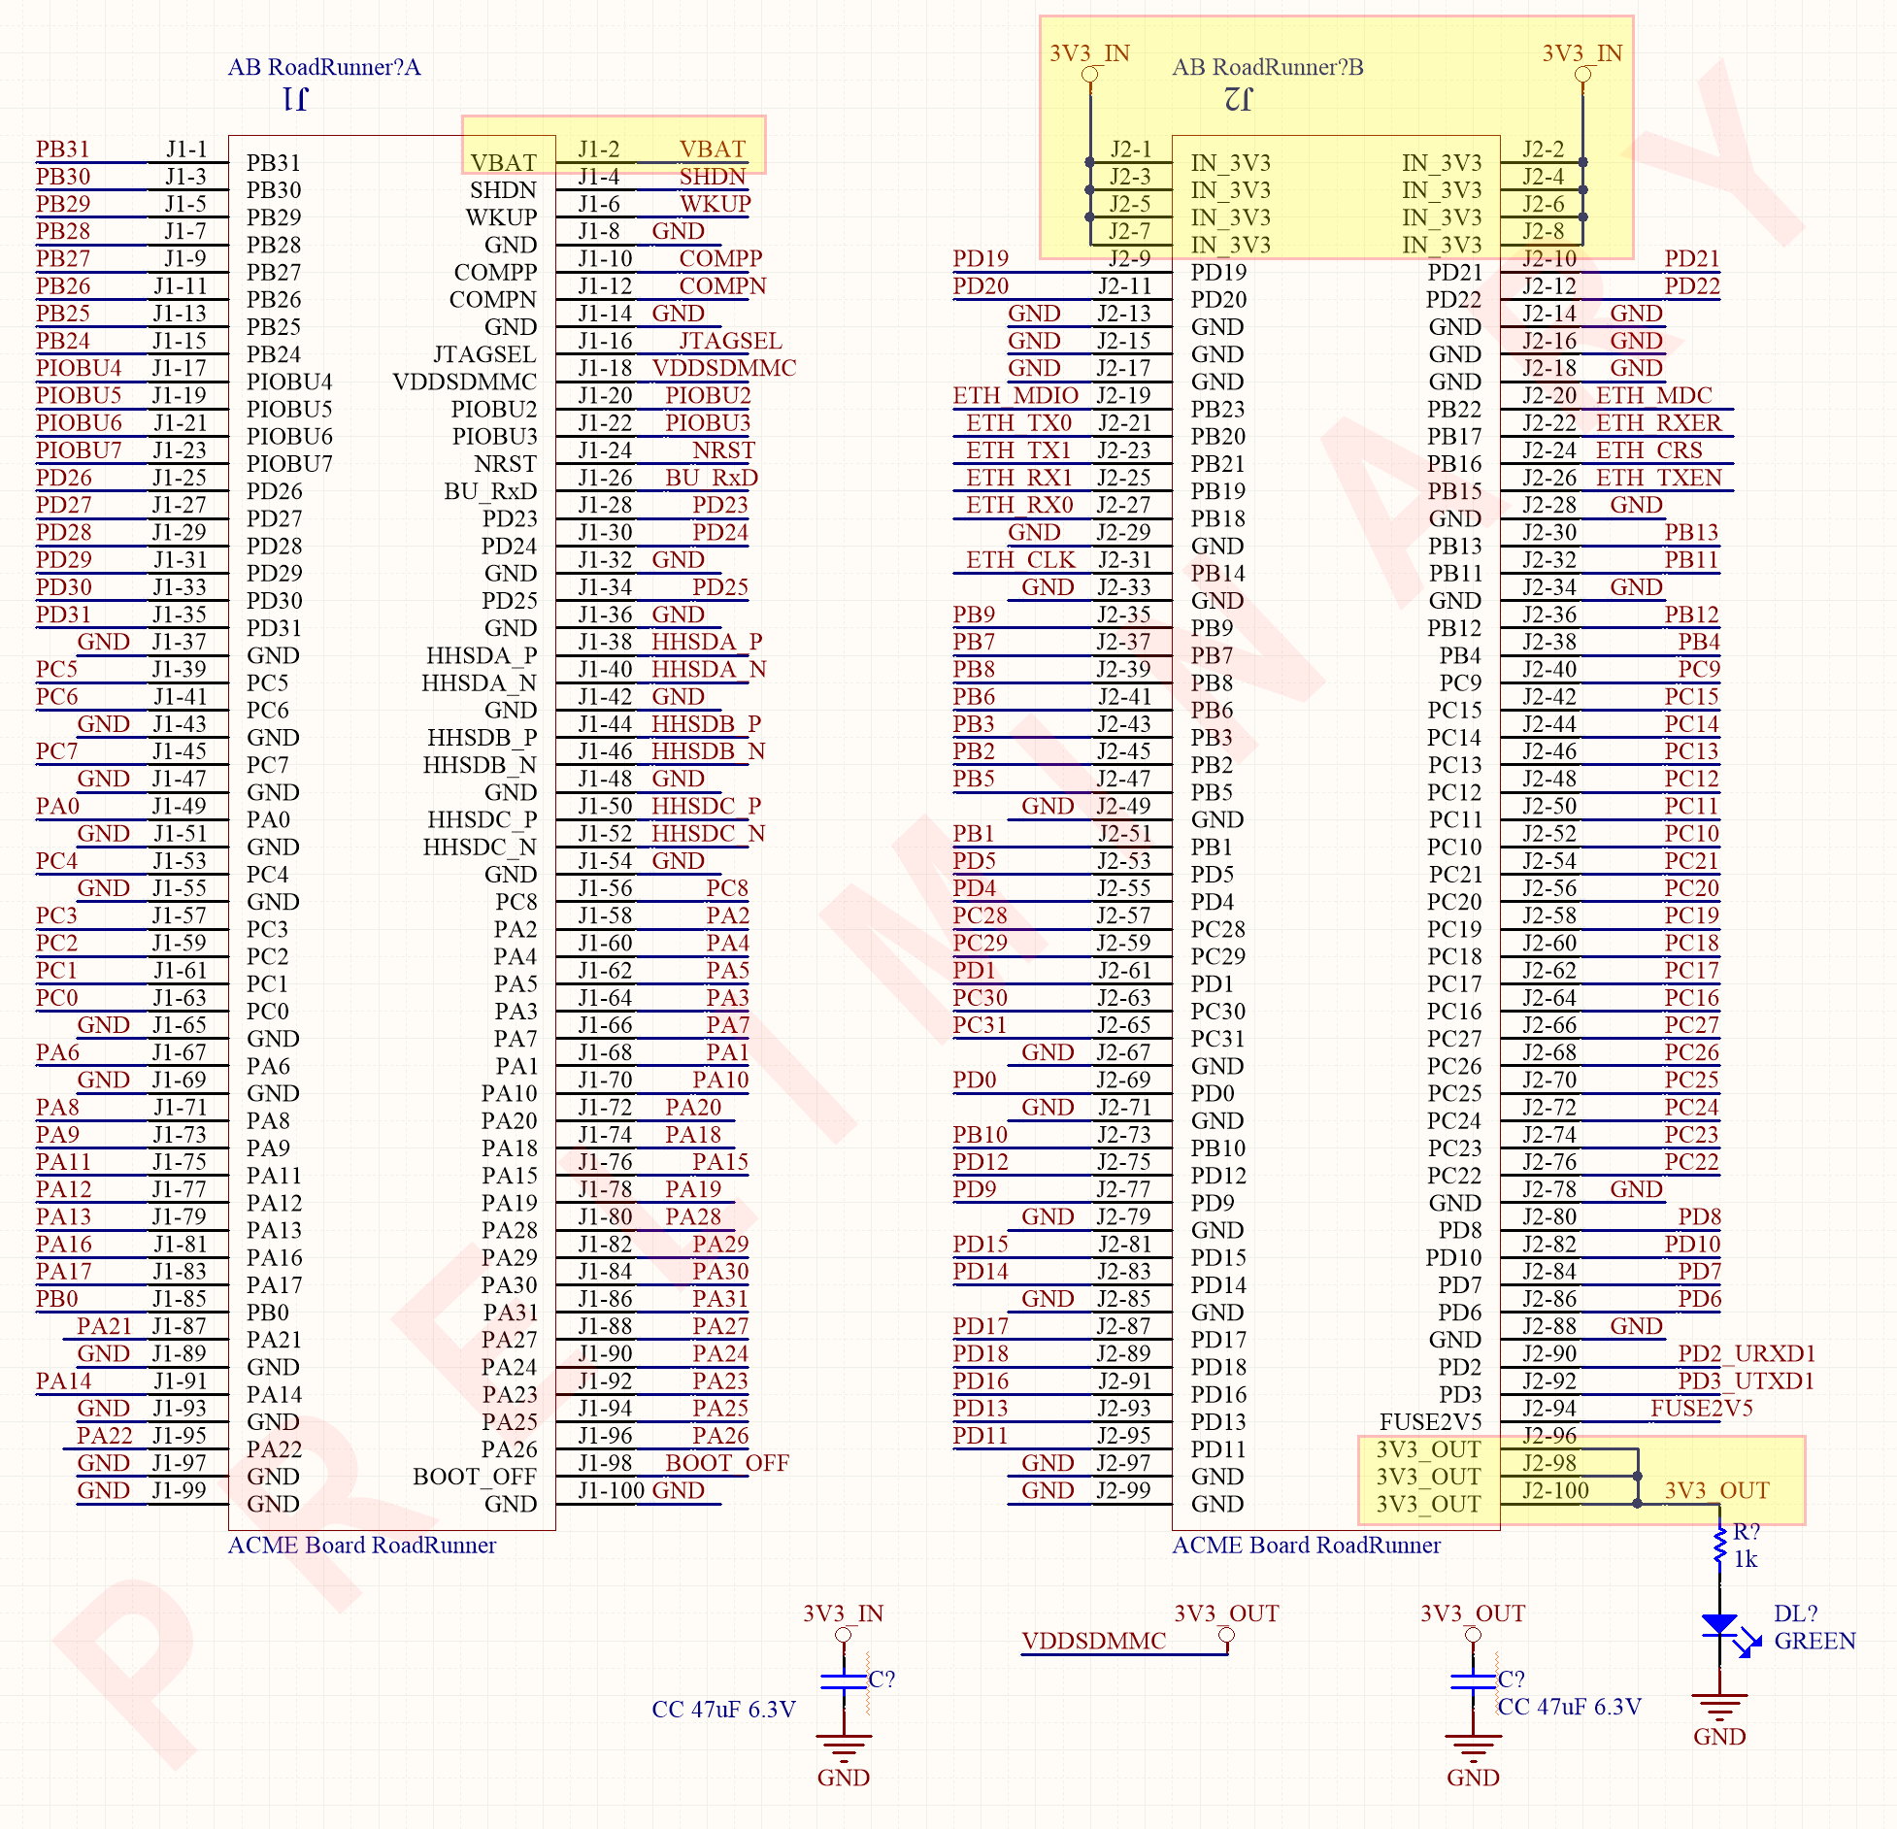Select the CC 47uF 6.3V value near 3V3_OUT
Image resolution: width=1897 pixels, height=1829 pixels.
coord(1569,1706)
